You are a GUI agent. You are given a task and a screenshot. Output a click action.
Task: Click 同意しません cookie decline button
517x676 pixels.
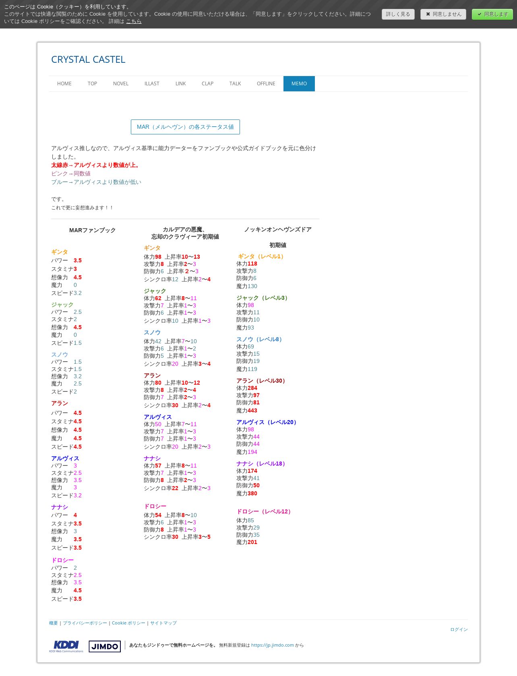coord(443,14)
